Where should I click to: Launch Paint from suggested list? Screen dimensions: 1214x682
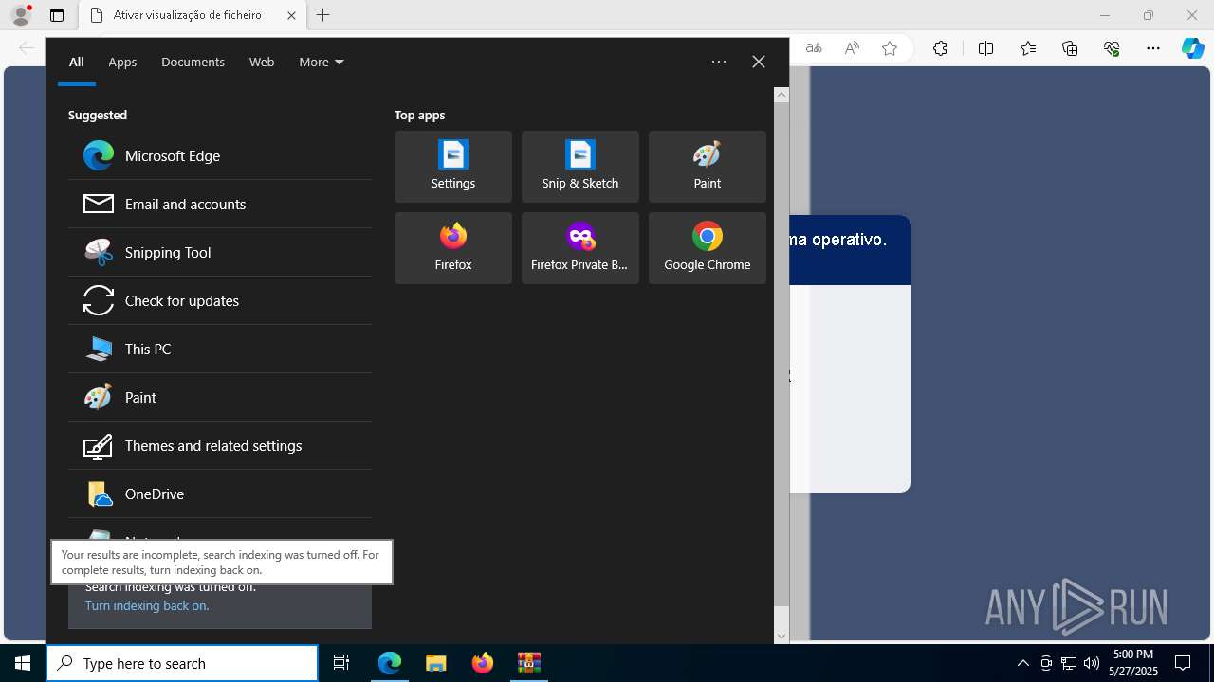point(220,397)
